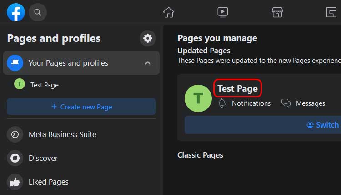Open the Gaming tab icon
Screen dimensions: 341x195
[331, 12]
